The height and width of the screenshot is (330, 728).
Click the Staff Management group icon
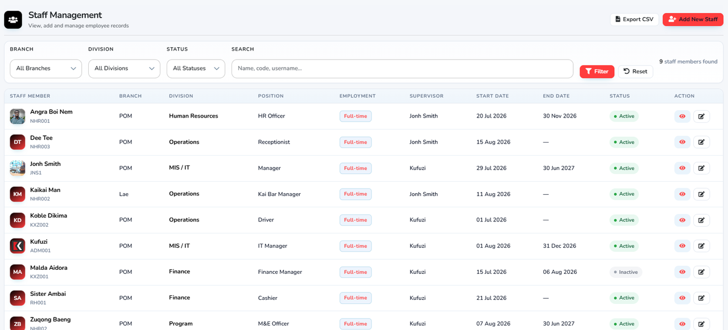(x=13, y=20)
